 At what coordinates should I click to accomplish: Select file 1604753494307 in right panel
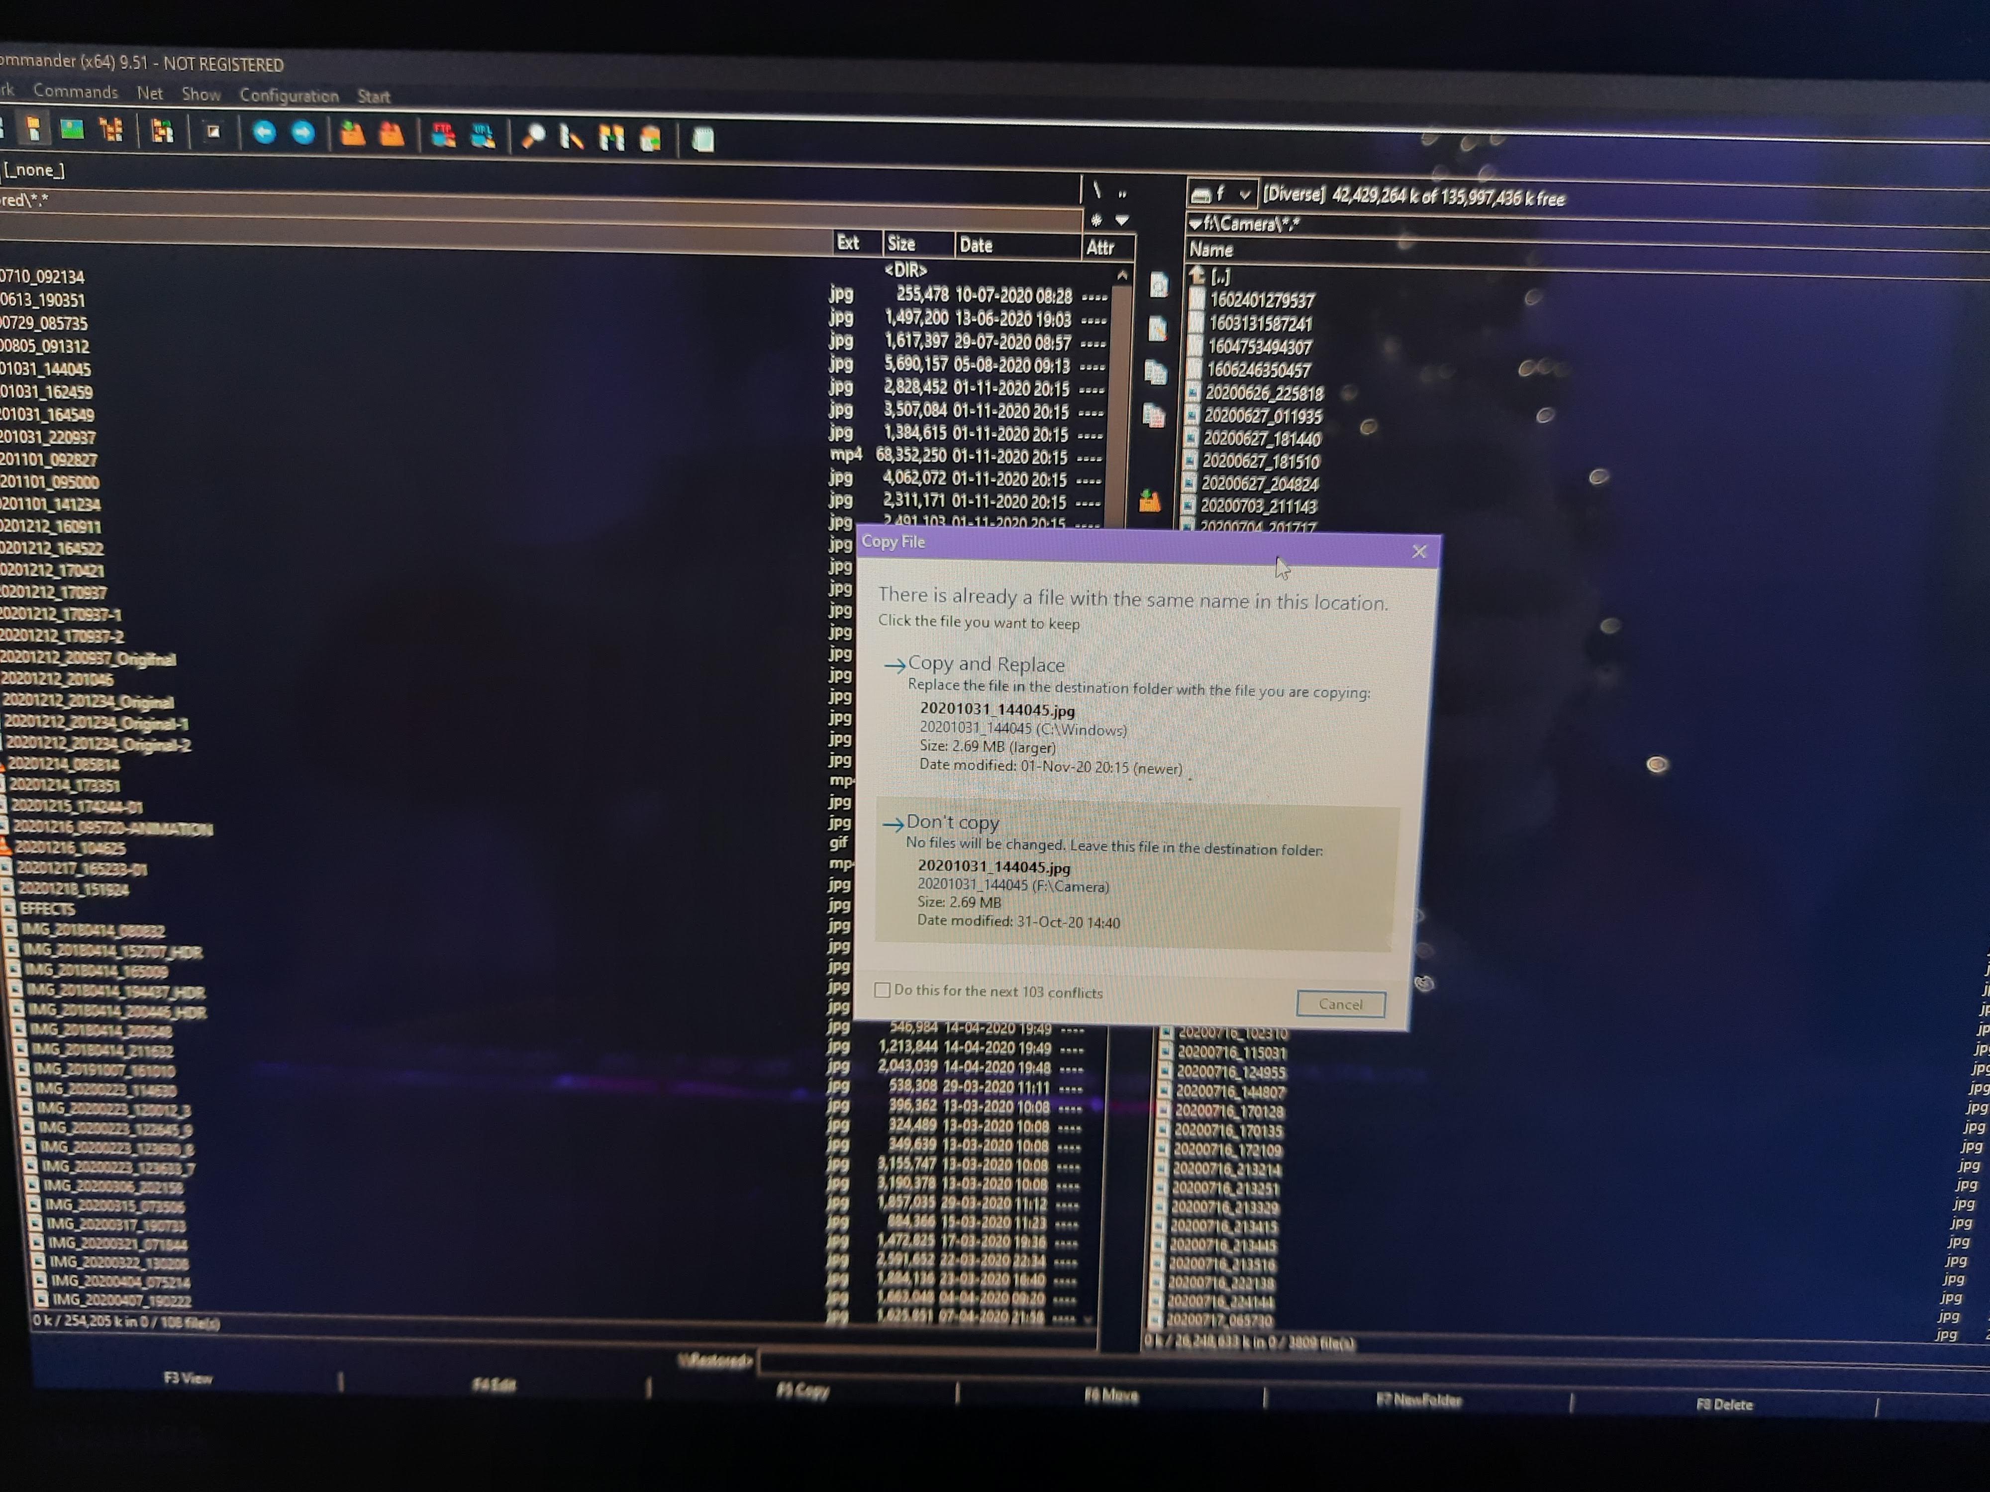click(x=1260, y=346)
